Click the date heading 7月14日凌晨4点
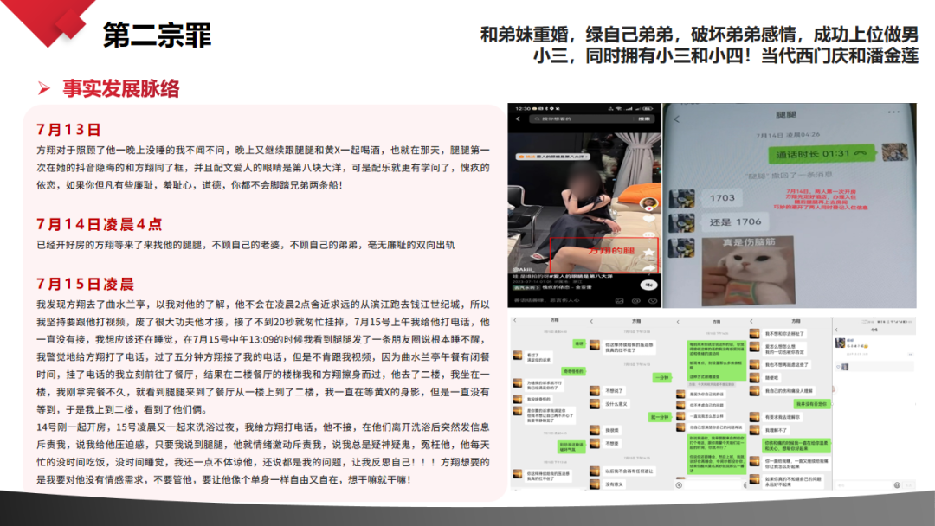The image size is (935, 526). point(99,225)
